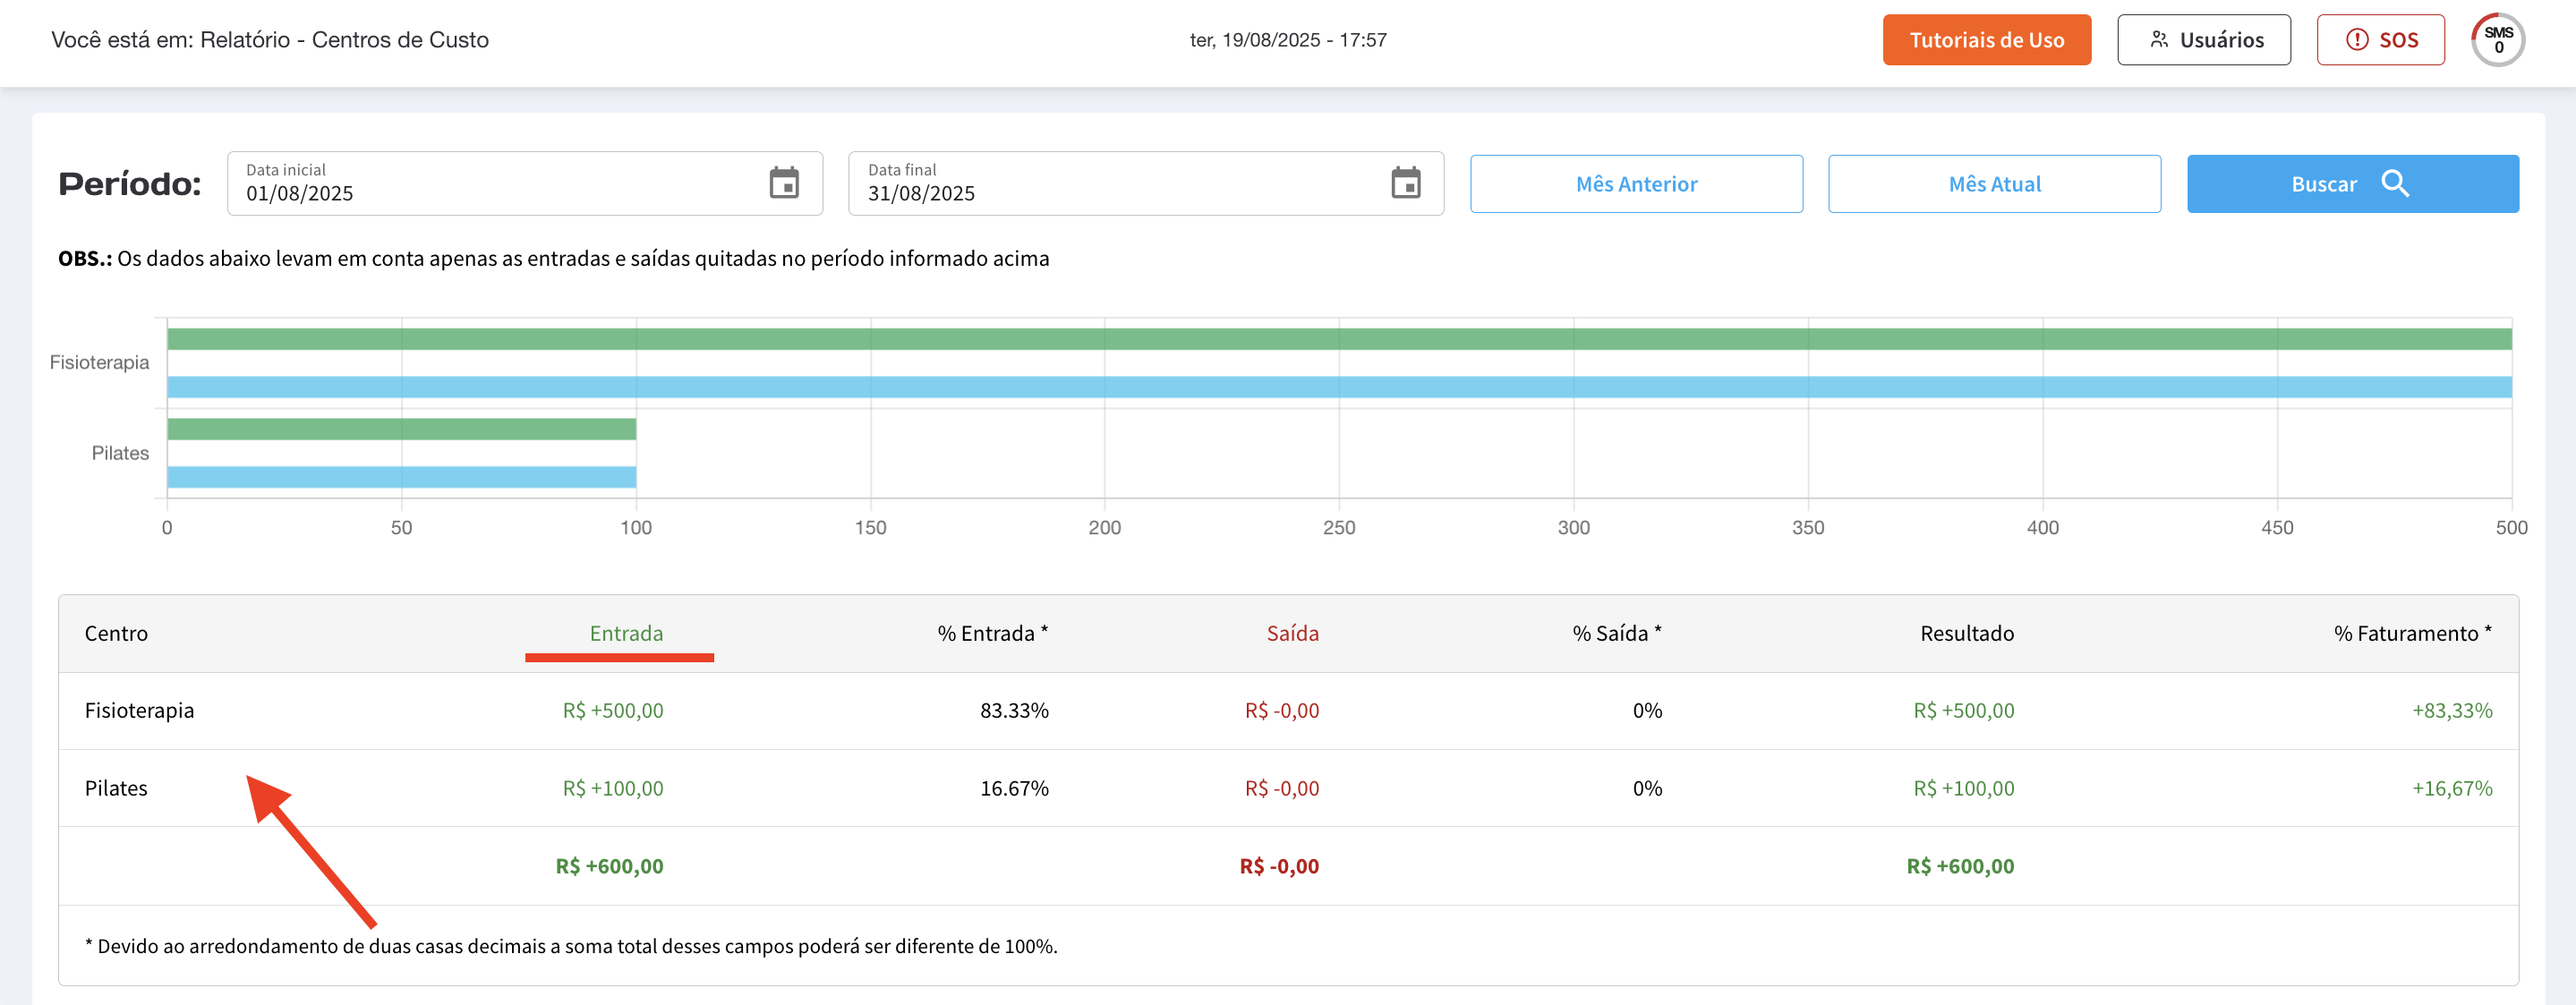Click the Resultado column header
This screenshot has height=1005, width=2576.
click(x=1966, y=633)
